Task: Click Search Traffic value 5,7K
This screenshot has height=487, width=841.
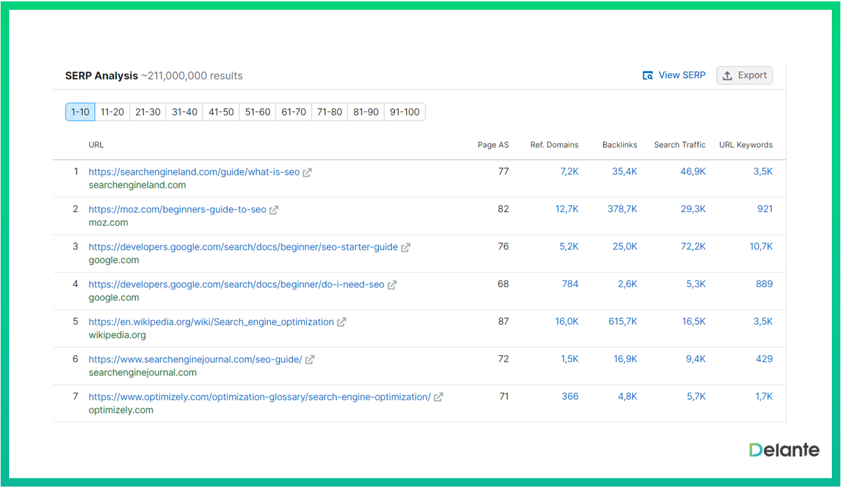Action: (x=696, y=396)
